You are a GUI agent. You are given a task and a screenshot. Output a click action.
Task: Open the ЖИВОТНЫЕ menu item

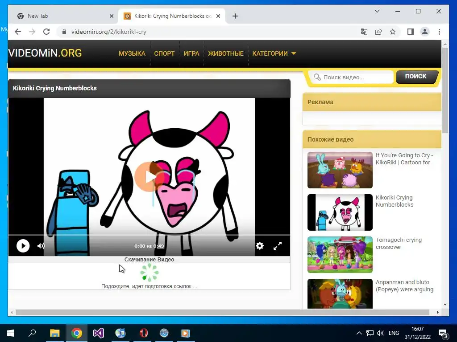[x=225, y=53]
